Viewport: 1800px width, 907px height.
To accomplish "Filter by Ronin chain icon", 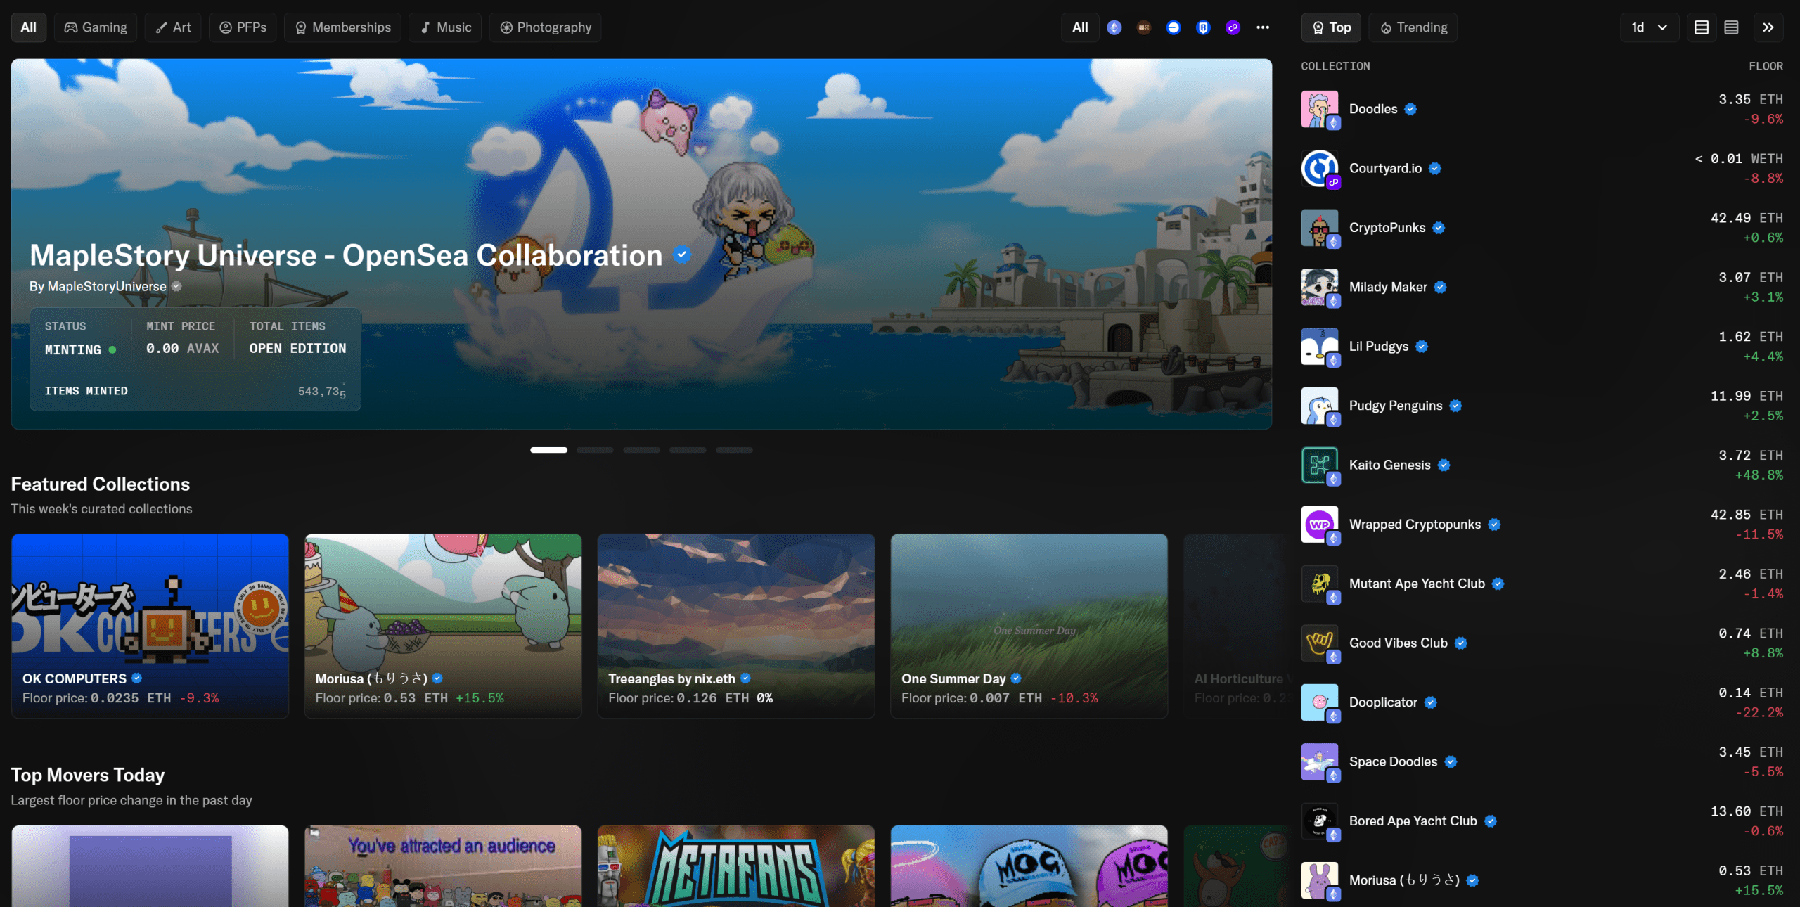I will pyautogui.click(x=1203, y=27).
